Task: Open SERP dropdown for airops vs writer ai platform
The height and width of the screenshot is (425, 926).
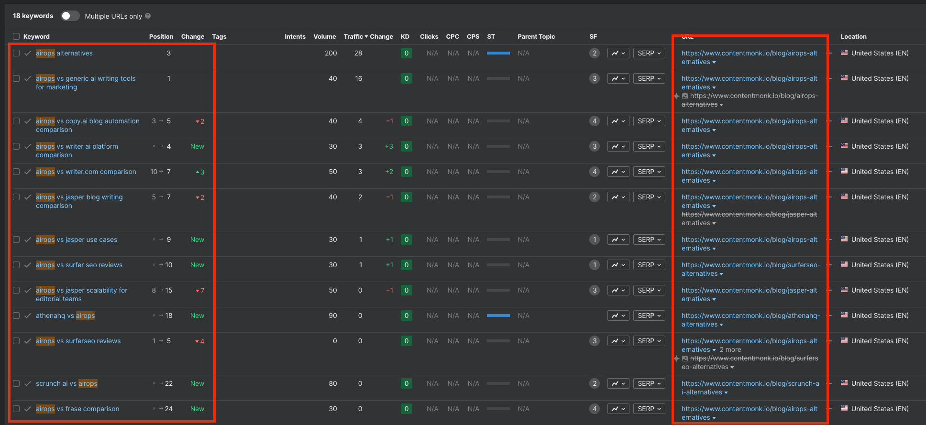Action: pyautogui.click(x=649, y=146)
